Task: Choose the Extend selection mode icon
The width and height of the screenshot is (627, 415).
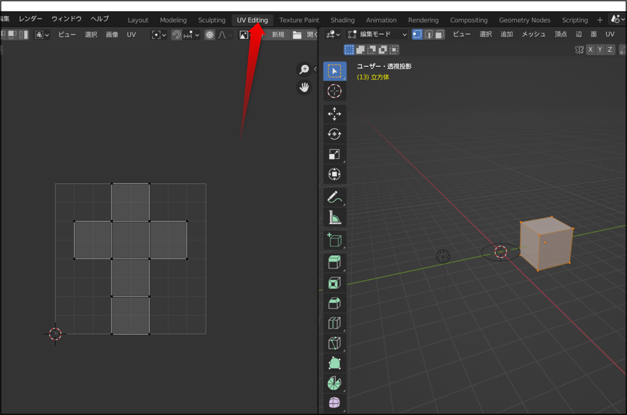Action: [360, 50]
